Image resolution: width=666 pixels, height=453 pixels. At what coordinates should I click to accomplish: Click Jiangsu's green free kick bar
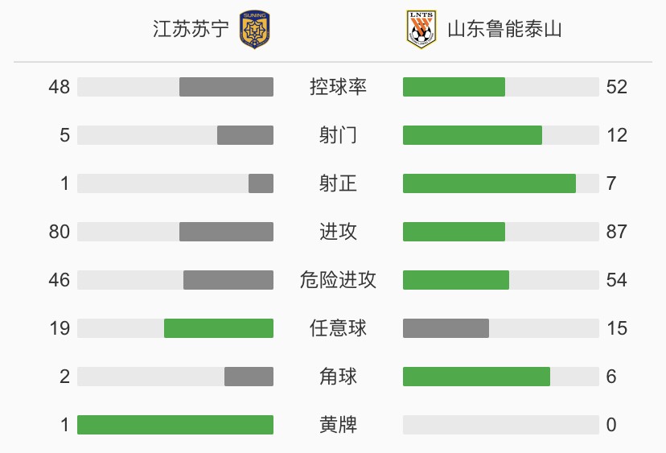click(219, 328)
